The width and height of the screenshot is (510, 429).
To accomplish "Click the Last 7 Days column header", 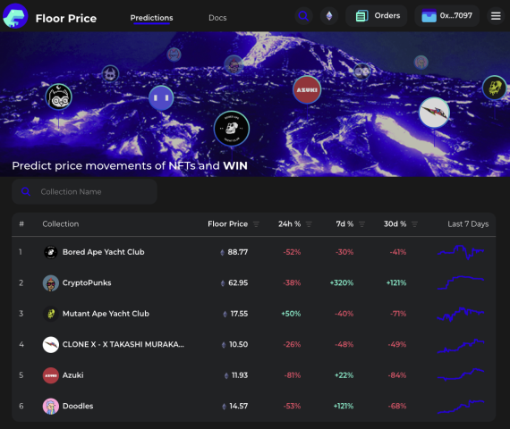I will click(x=468, y=224).
